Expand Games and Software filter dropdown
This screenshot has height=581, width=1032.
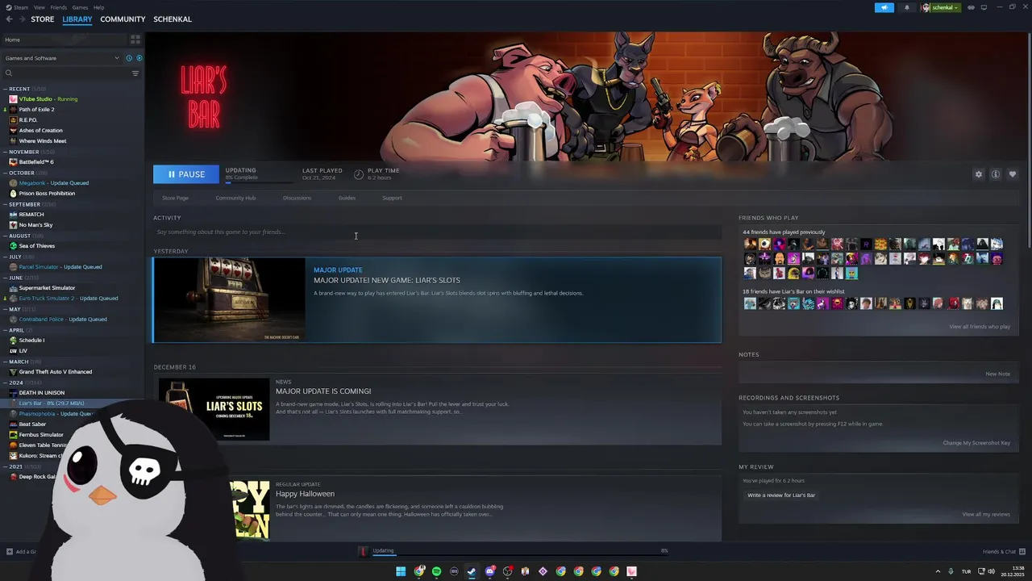pyautogui.click(x=61, y=58)
